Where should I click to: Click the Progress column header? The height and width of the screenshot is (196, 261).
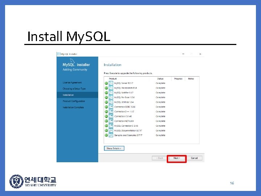[x=178, y=79]
